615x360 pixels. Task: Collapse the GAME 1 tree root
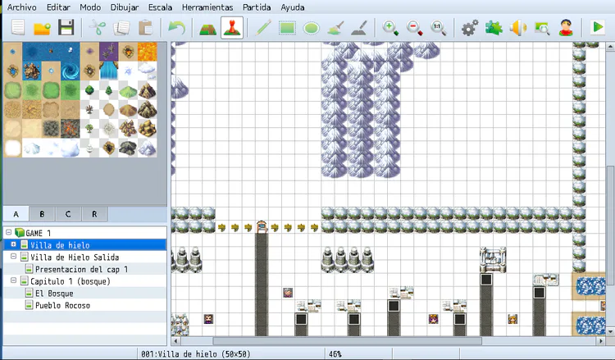(9, 233)
